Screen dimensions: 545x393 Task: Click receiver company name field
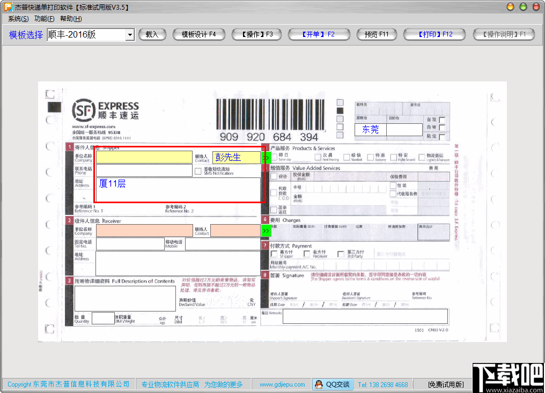(x=145, y=231)
